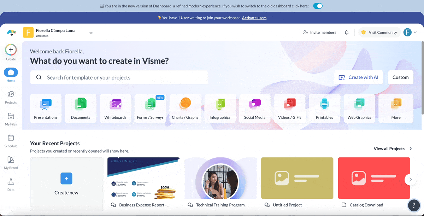This screenshot has height=216, width=424.
Task: Open the Business Expense Report thumbnail
Action: tap(143, 178)
